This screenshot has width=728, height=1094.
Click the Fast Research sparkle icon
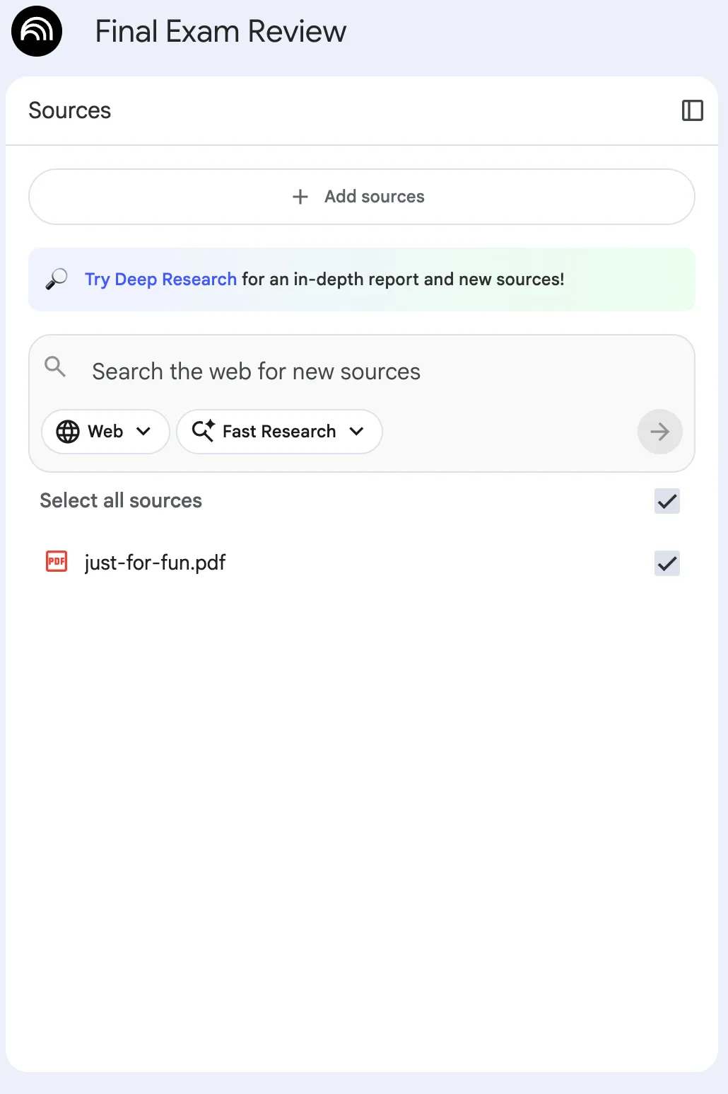(x=203, y=431)
